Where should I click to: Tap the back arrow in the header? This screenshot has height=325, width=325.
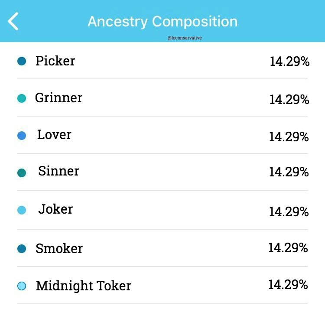pyautogui.click(x=13, y=21)
